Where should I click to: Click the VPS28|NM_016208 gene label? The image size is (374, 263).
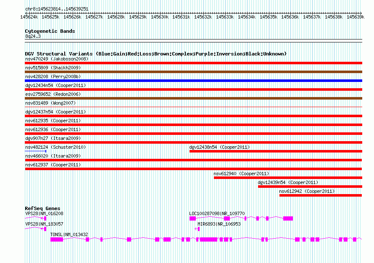[x=44, y=214]
